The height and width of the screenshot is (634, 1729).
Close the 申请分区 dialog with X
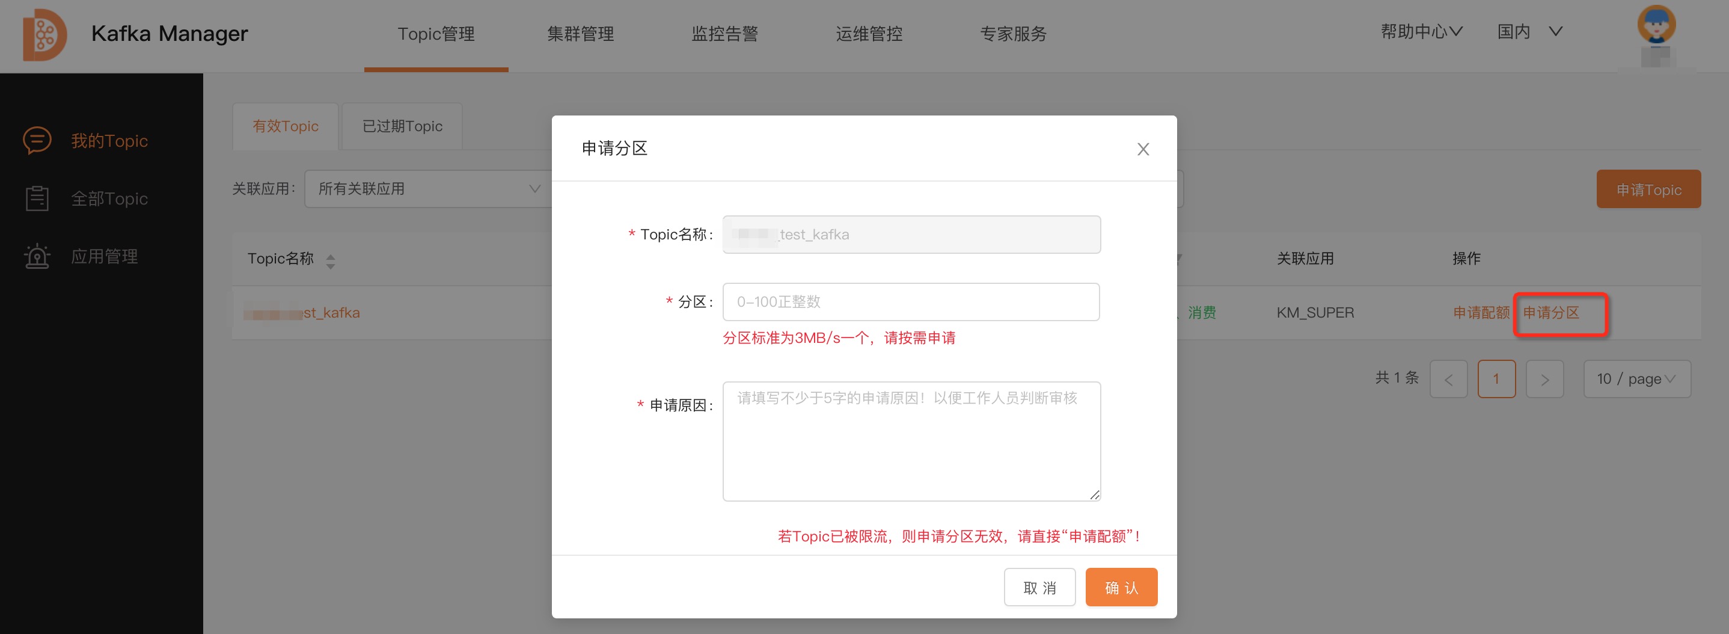point(1142,149)
